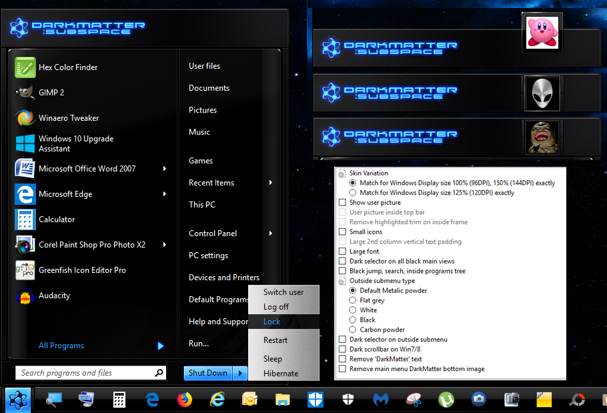Open Winaero Tweaker app icon
The width and height of the screenshot is (607, 413).
pyautogui.click(x=25, y=118)
